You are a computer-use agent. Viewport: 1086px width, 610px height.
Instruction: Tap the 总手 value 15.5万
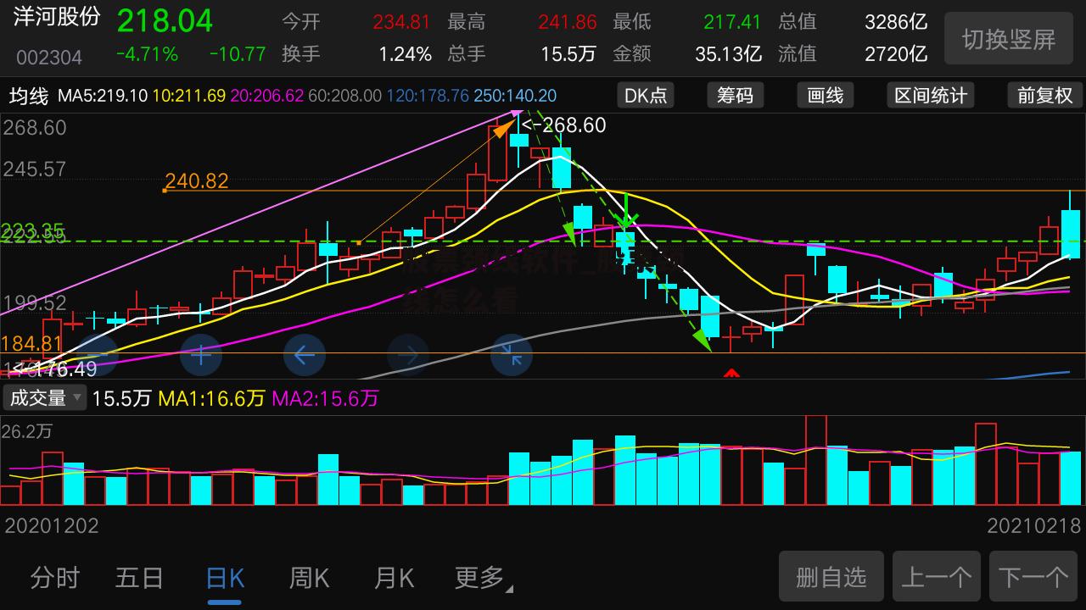(x=568, y=55)
